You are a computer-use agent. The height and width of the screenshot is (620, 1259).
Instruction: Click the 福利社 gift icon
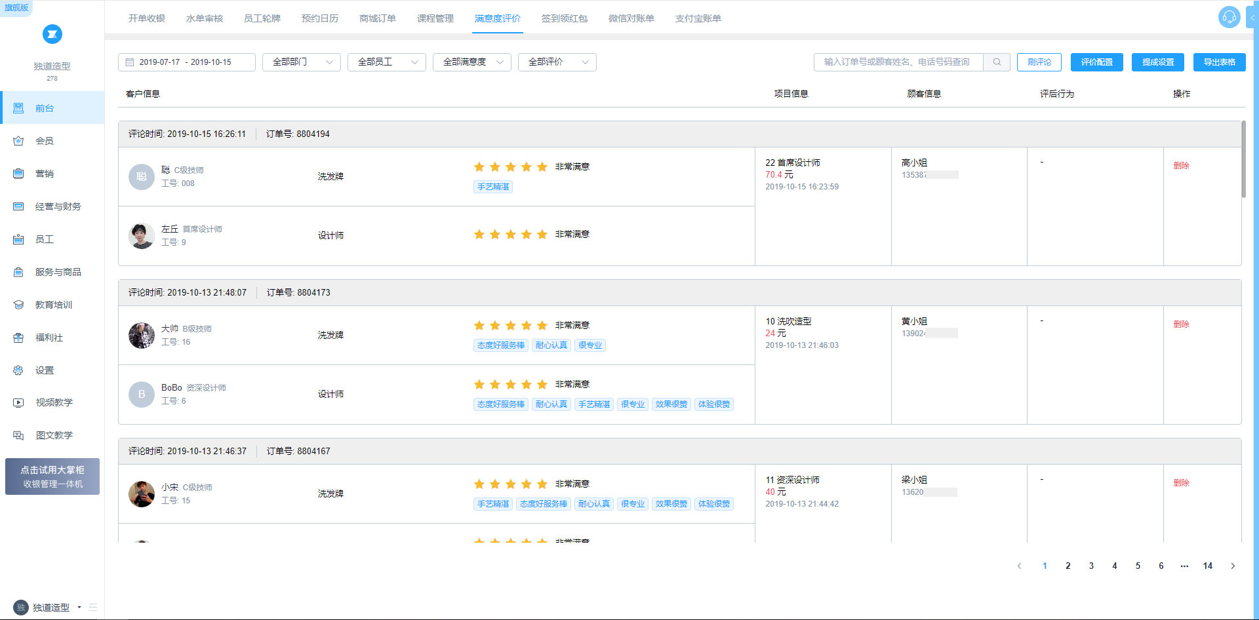(18, 338)
